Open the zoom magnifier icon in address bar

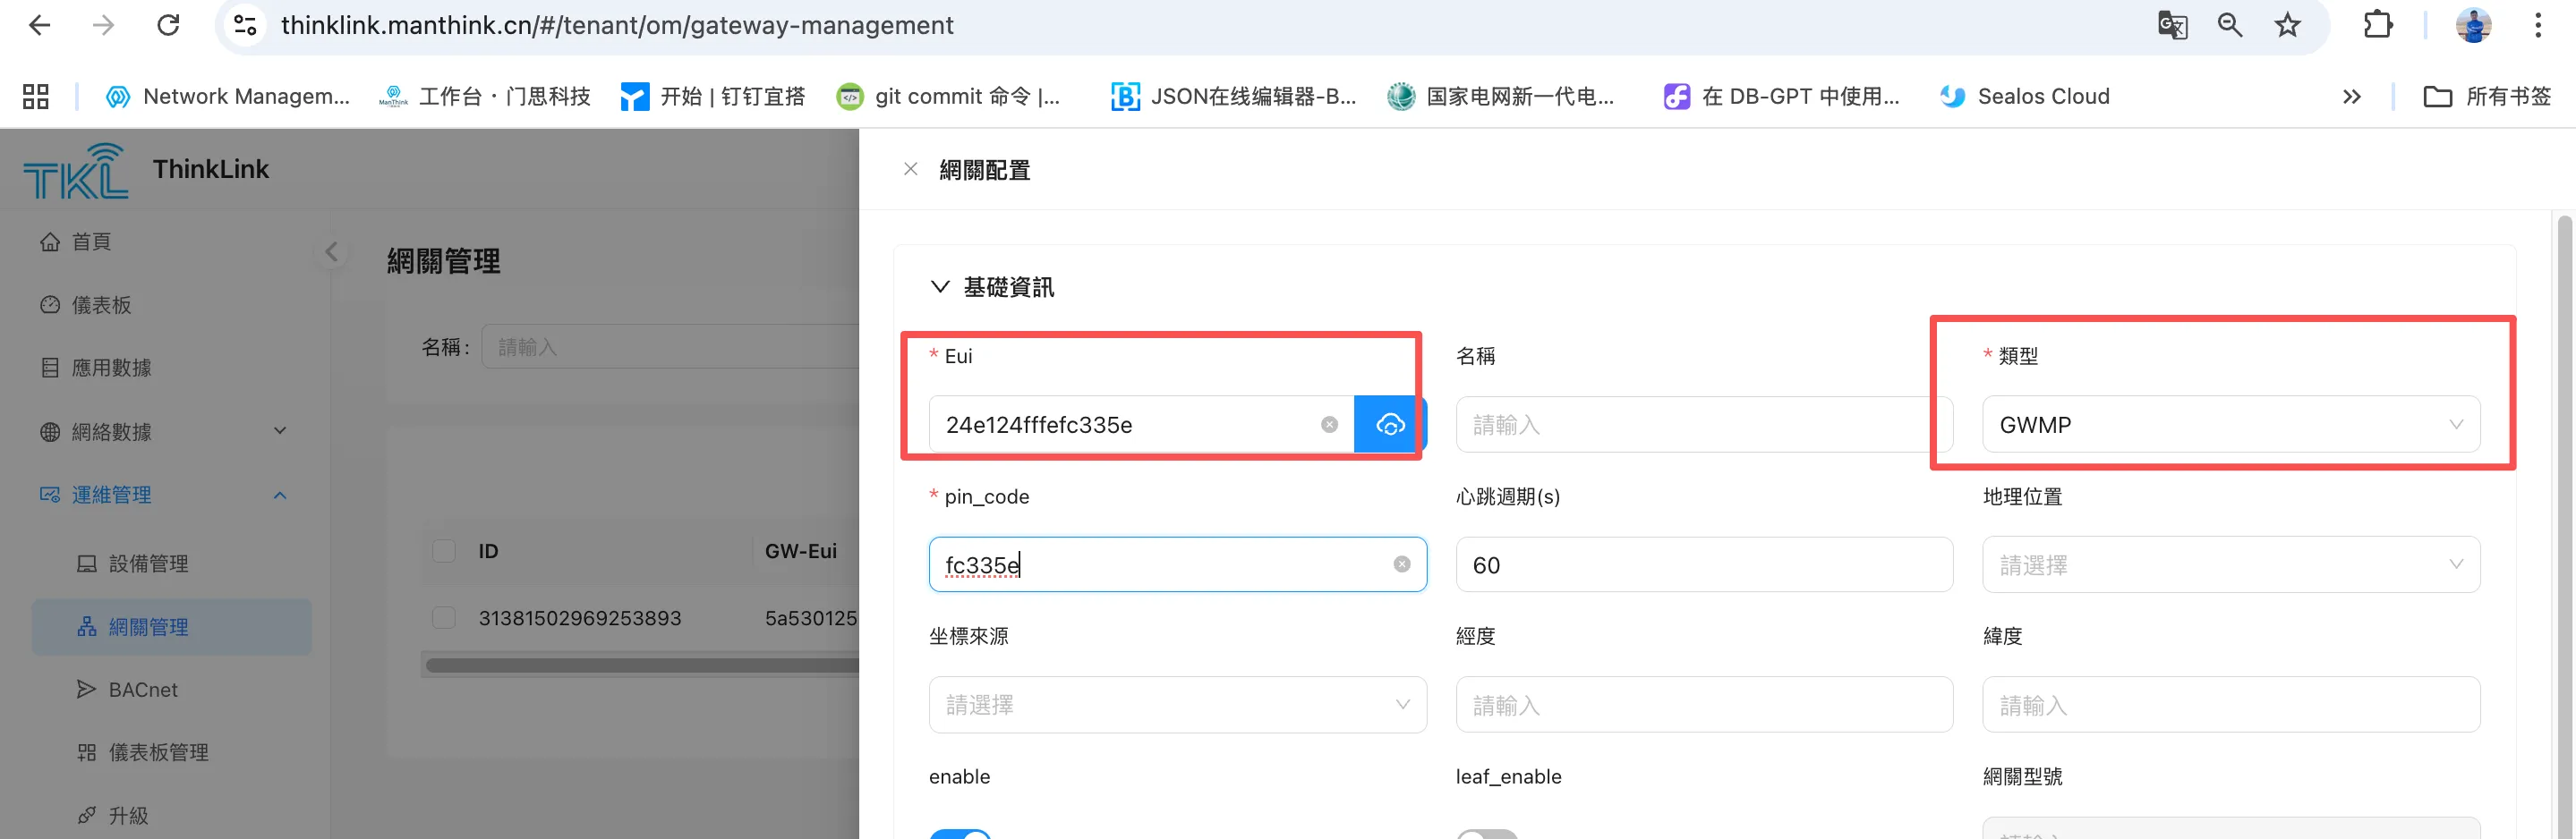coord(2230,25)
